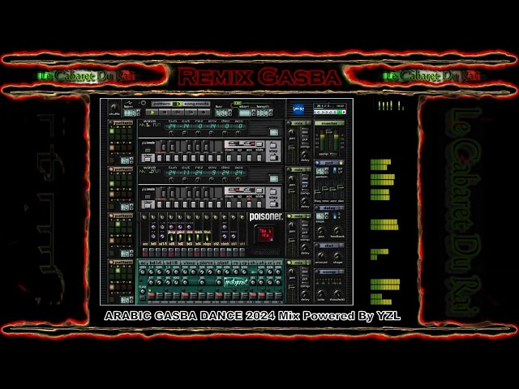Step down the Polygrid pattern bank number
Screen dimensions: 519x389
coord(131,301)
